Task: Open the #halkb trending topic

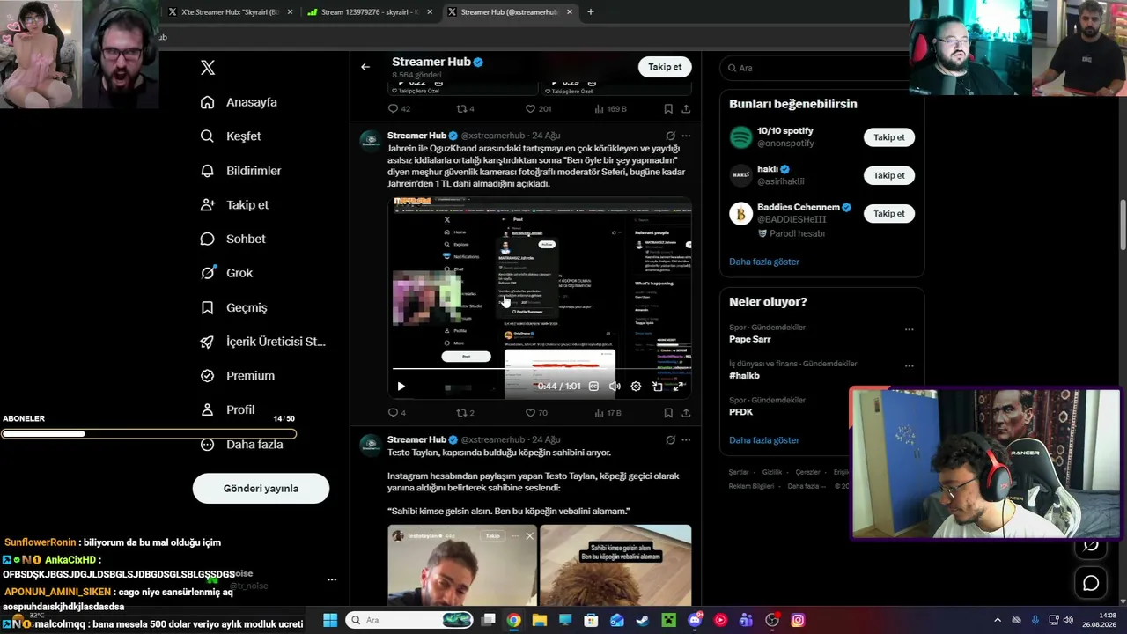Action: 744,376
